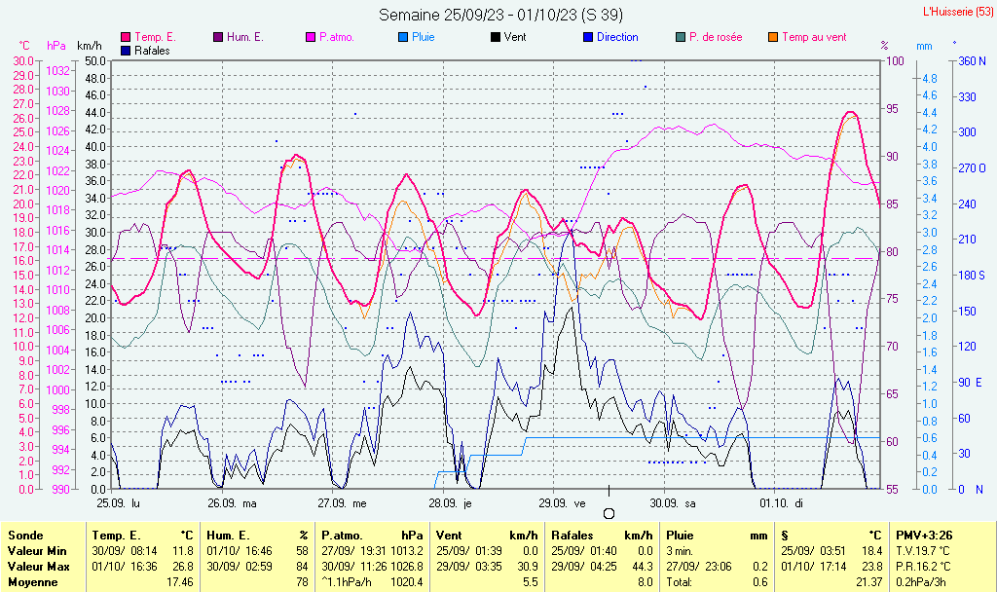Click the dark blue Rafales legend swatch

click(126, 51)
